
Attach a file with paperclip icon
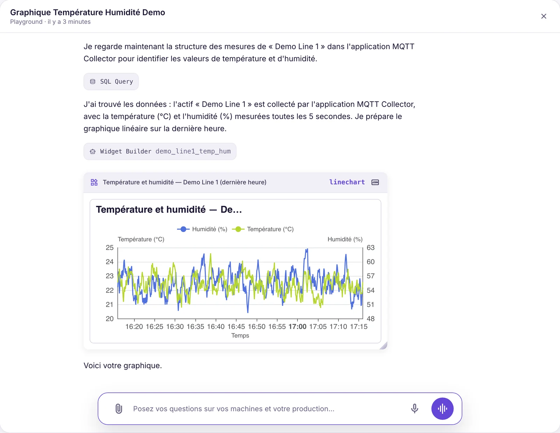pos(119,409)
